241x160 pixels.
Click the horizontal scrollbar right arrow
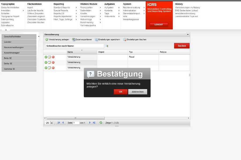coord(189,118)
